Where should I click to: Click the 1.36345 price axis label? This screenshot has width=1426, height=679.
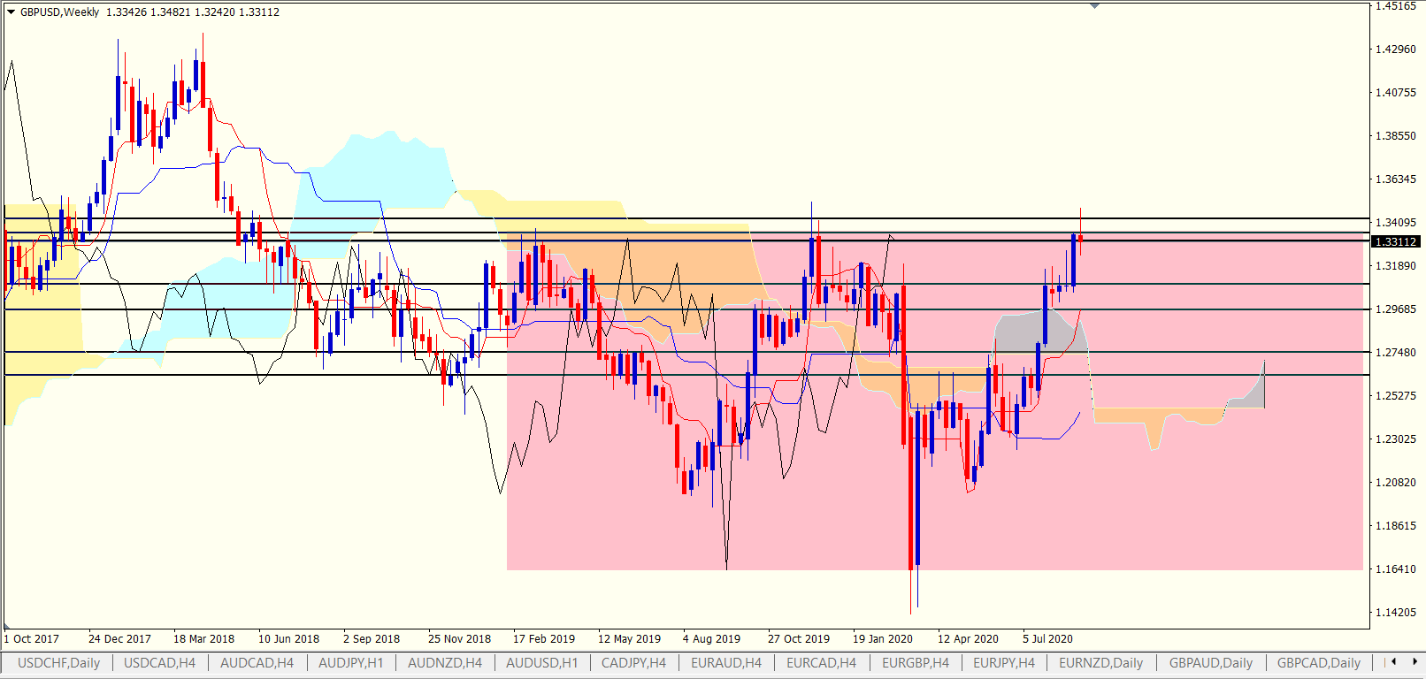1395,179
